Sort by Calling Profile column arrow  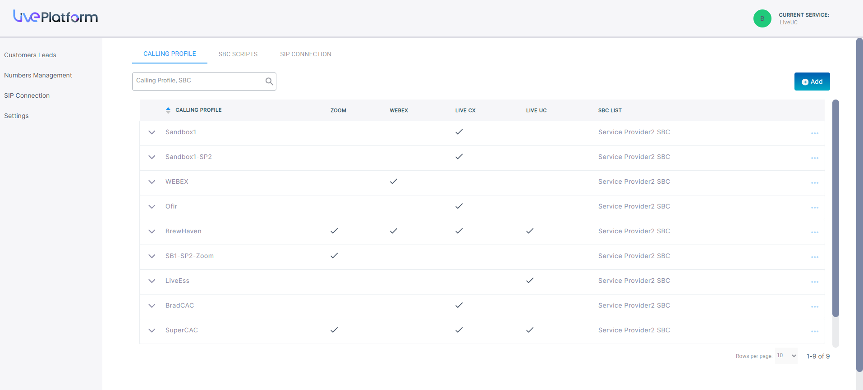click(x=168, y=110)
